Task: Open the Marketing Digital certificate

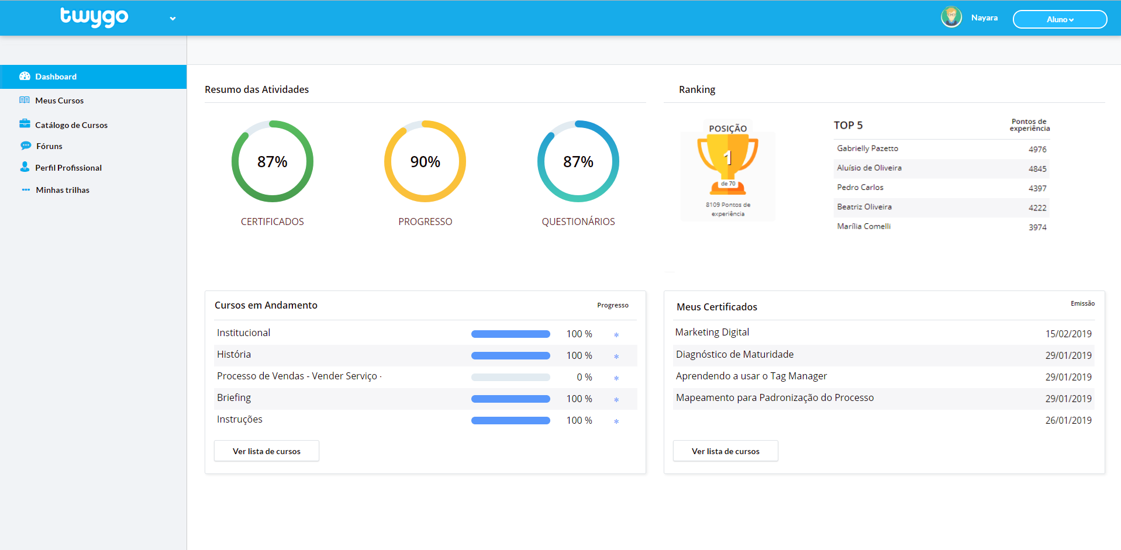Action: [712, 332]
